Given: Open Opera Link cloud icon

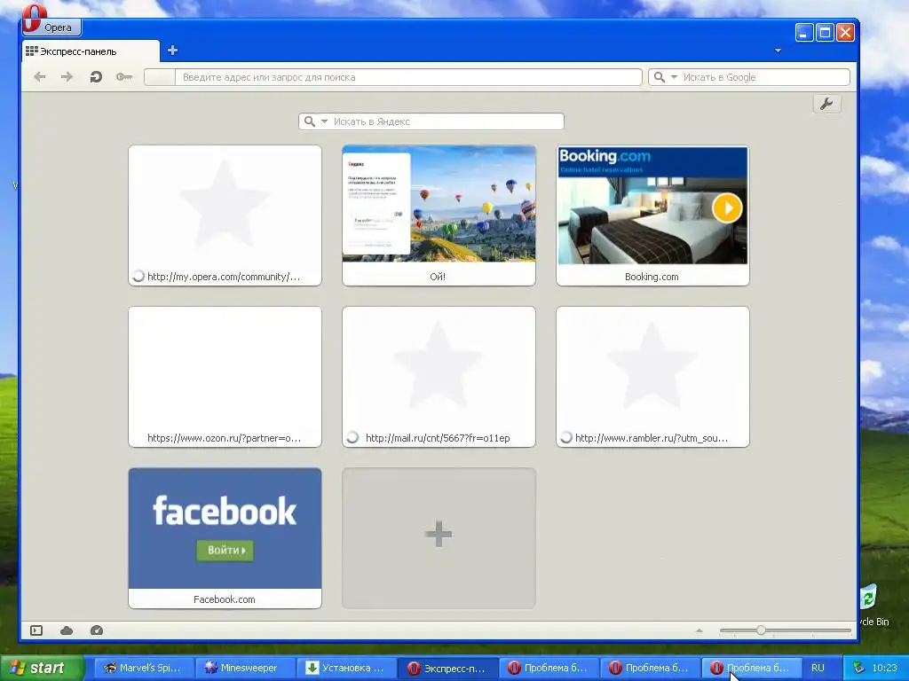Looking at the screenshot, I should 67,630.
